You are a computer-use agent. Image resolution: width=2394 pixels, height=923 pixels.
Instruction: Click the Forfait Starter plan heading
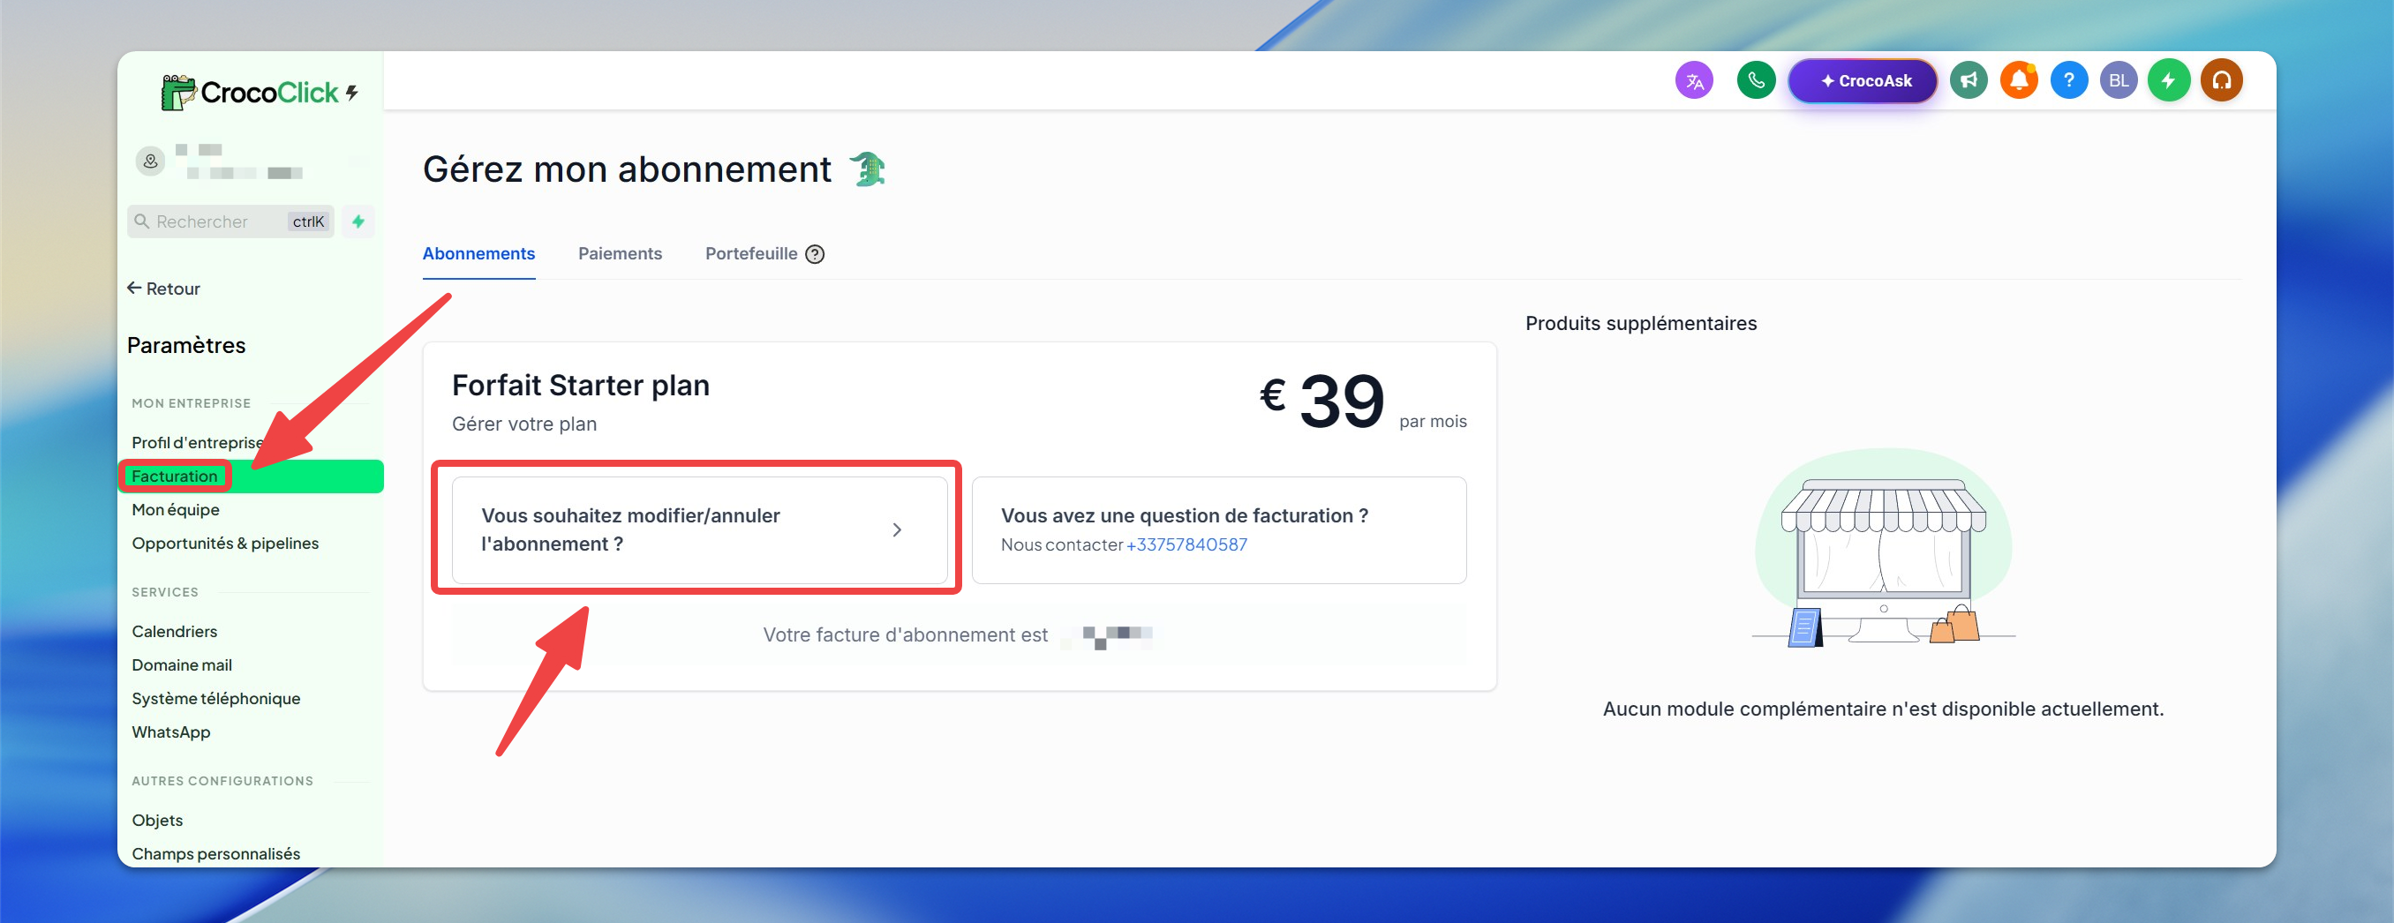tap(581, 386)
